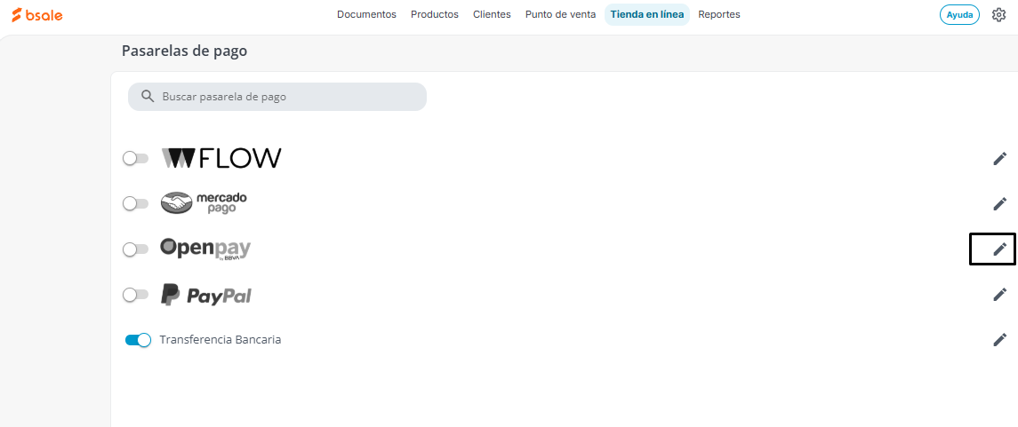Enable the Flow gateway toggle
Viewport: 1018px width, 427px height.
point(136,158)
